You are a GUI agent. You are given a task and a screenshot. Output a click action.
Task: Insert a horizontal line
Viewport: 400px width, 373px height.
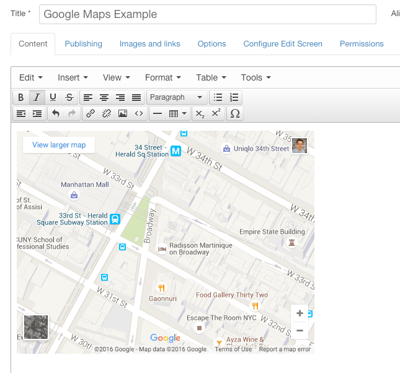point(158,113)
